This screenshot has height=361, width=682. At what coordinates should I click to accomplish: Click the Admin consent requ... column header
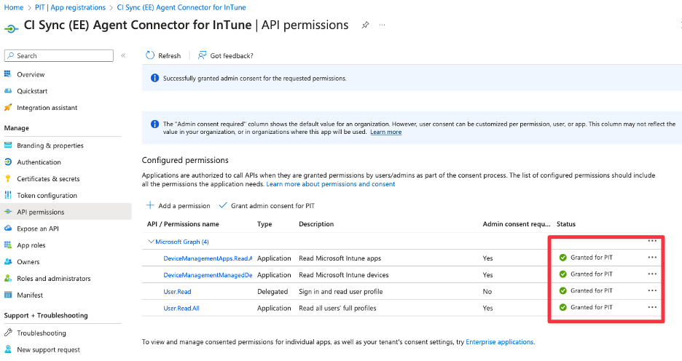click(517, 223)
